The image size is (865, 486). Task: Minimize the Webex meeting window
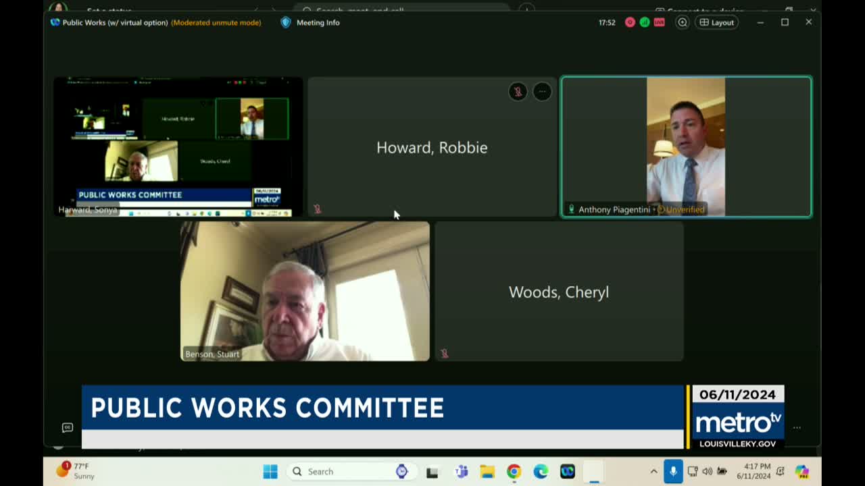(760, 22)
